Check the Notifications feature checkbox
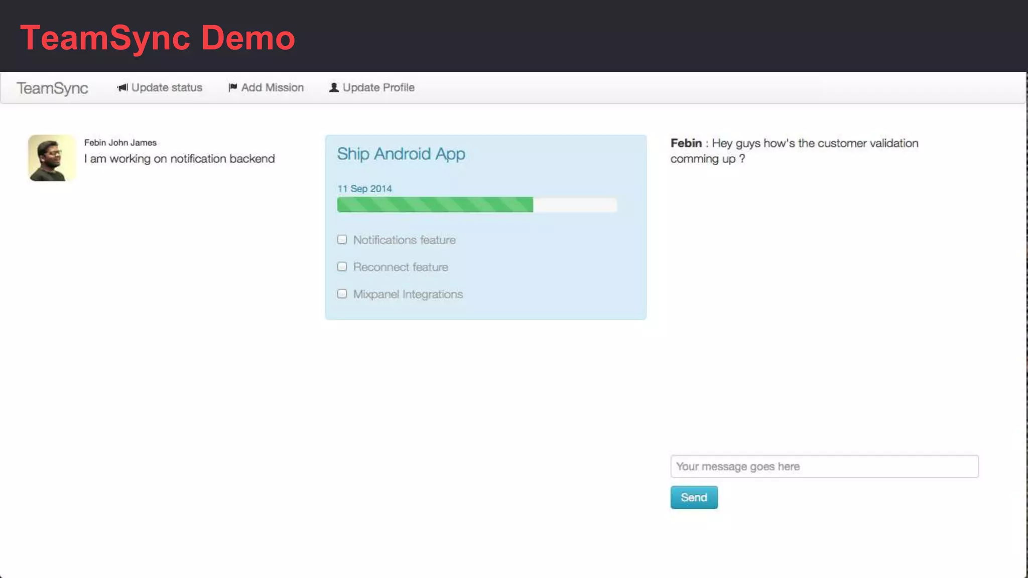The height and width of the screenshot is (578, 1028). point(342,240)
